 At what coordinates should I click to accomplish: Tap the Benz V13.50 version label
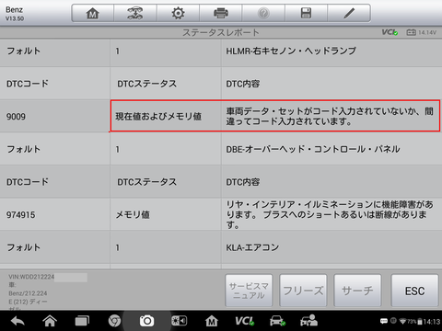(x=15, y=14)
